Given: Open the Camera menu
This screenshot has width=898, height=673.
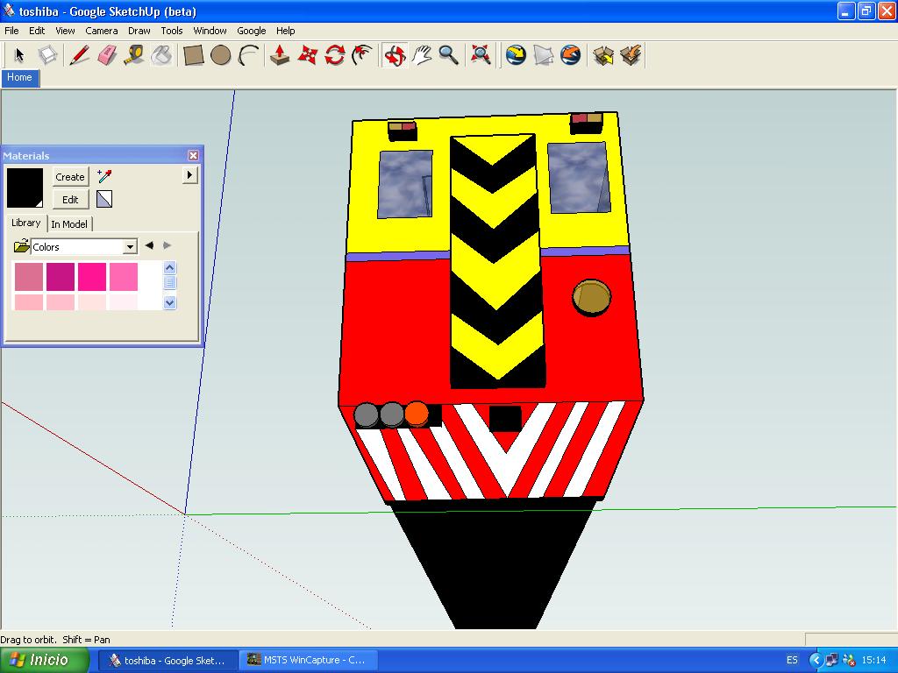Looking at the screenshot, I should point(101,31).
